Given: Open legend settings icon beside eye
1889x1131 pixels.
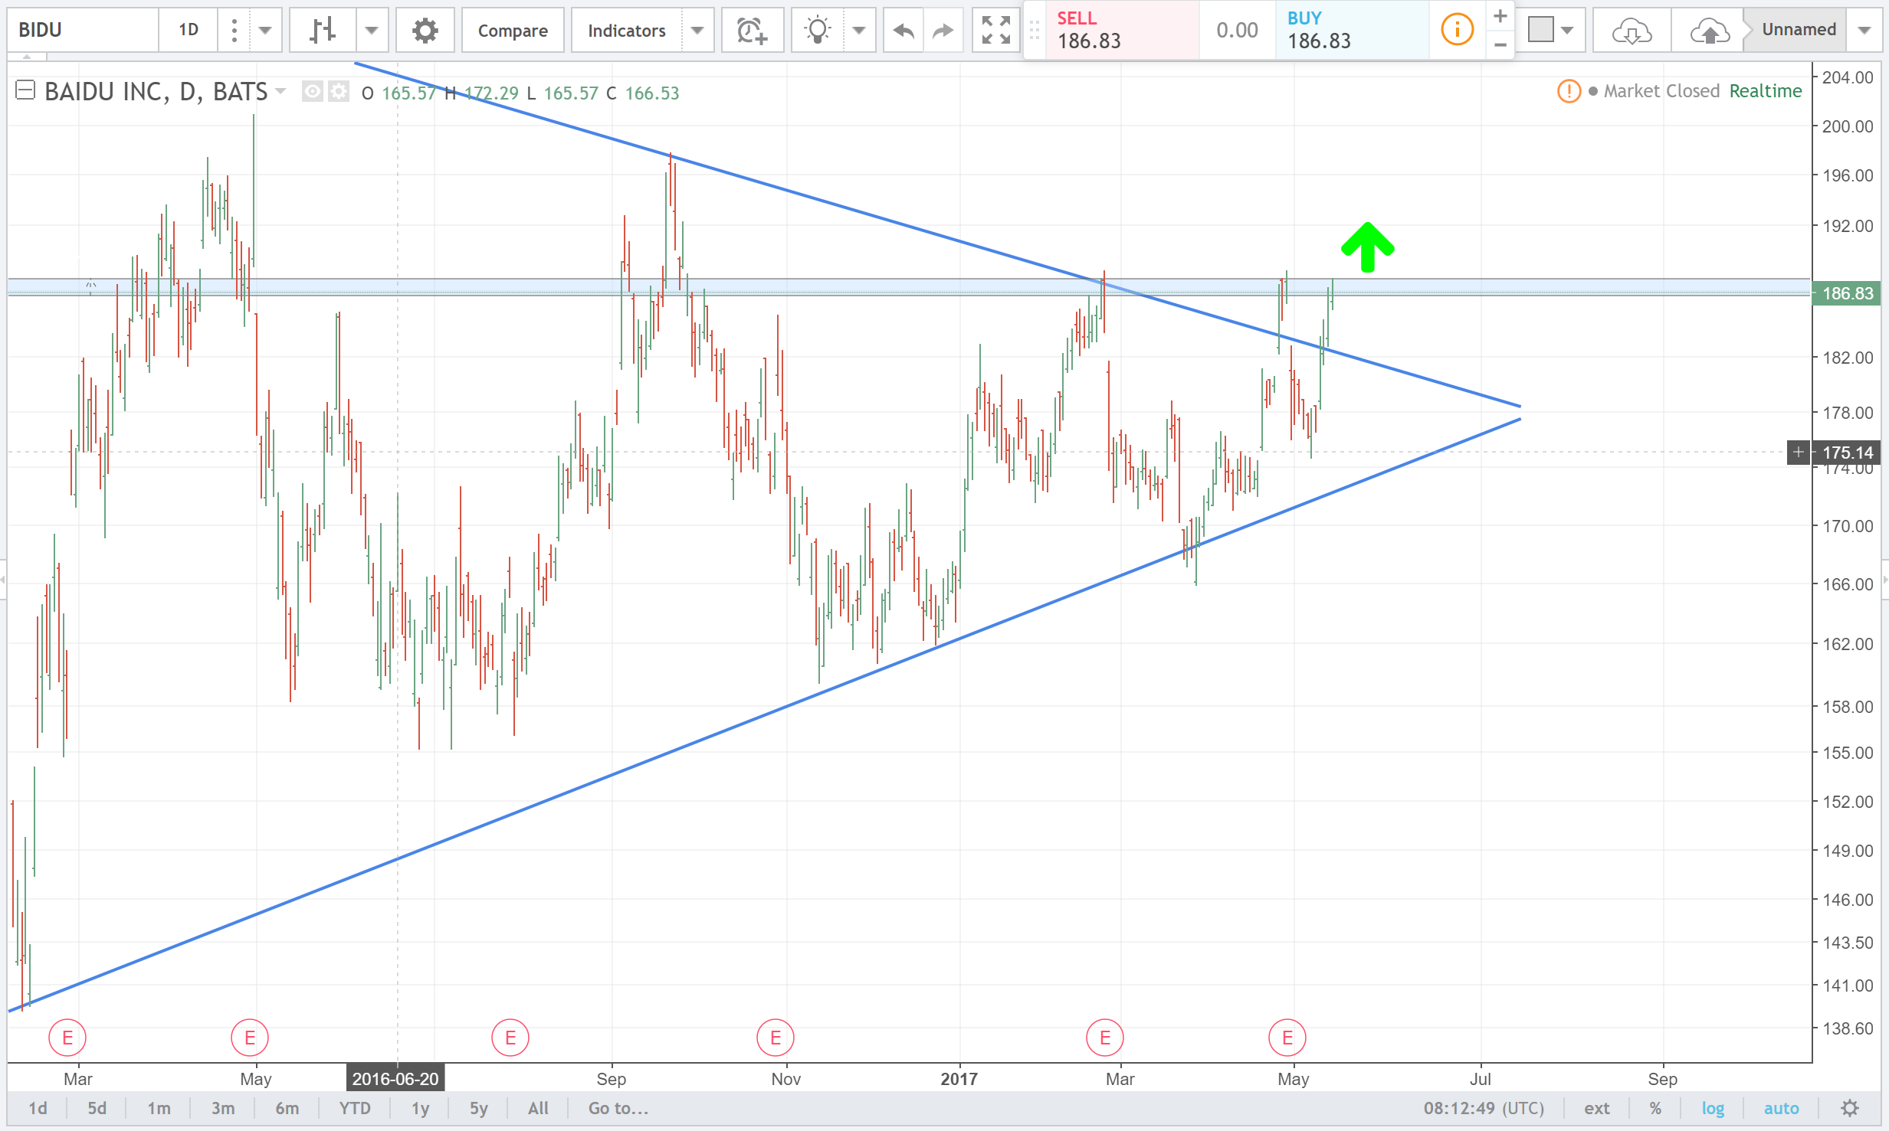Looking at the screenshot, I should pyautogui.click(x=338, y=93).
